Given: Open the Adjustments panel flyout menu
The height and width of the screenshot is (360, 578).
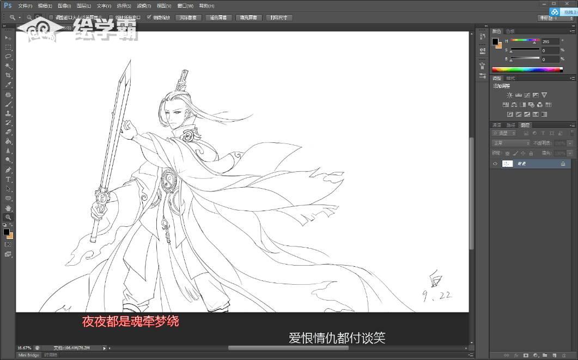Looking at the screenshot, I should coord(572,79).
